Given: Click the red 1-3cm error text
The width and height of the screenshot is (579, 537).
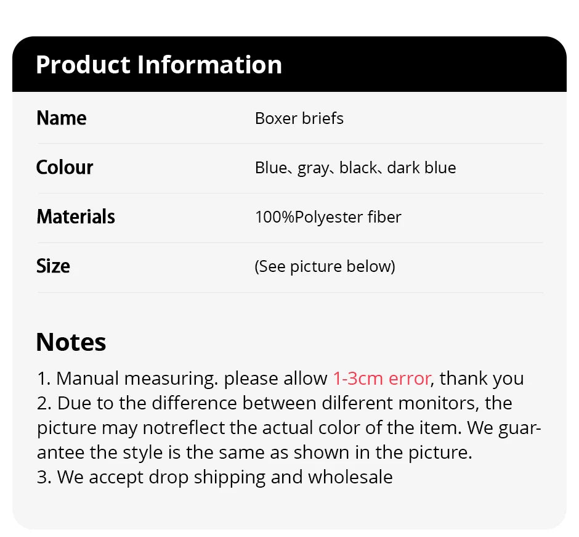Looking at the screenshot, I should [x=382, y=378].
